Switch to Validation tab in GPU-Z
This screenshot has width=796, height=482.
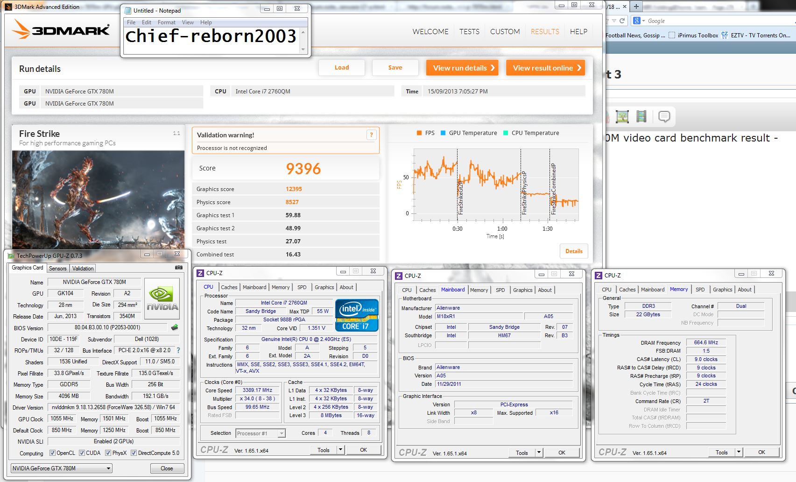83,268
